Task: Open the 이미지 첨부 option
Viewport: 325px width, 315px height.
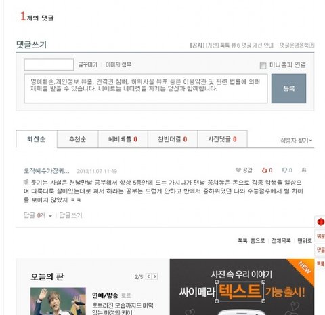Action: click(x=118, y=64)
